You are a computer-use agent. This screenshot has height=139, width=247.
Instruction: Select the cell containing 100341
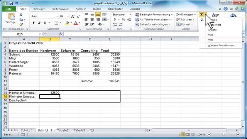click(x=110, y=81)
